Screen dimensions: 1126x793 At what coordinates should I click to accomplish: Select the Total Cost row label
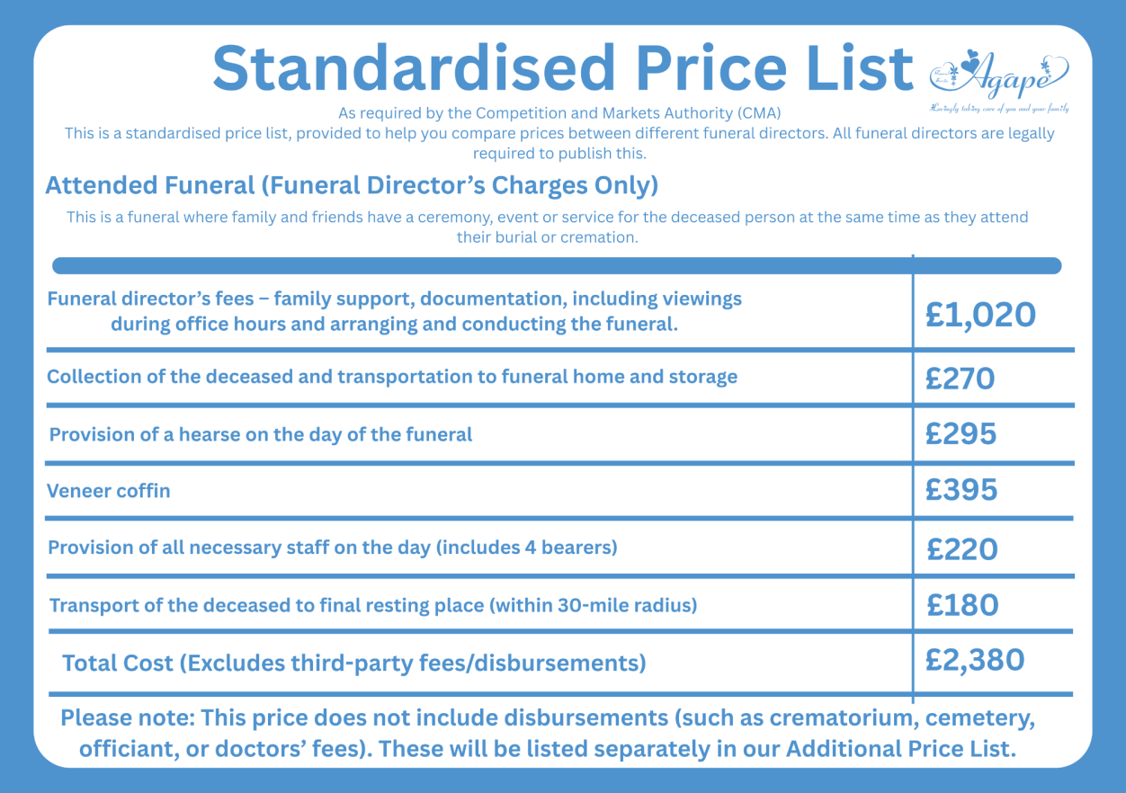click(x=354, y=664)
